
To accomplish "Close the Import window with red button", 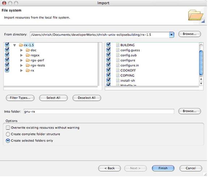I will tap(4, 3).
